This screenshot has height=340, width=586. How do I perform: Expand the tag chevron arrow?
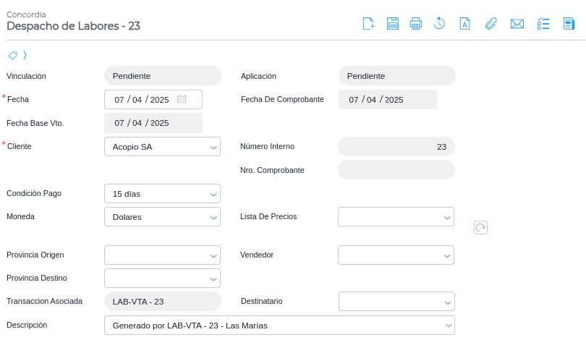tap(25, 55)
